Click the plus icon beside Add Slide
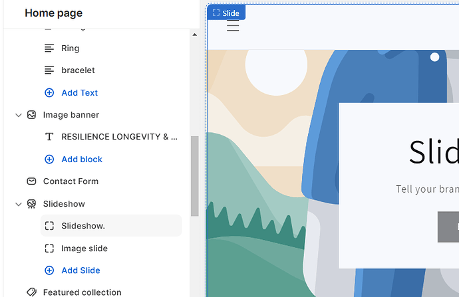Image resolution: width=459 pixels, height=297 pixels. (x=49, y=270)
